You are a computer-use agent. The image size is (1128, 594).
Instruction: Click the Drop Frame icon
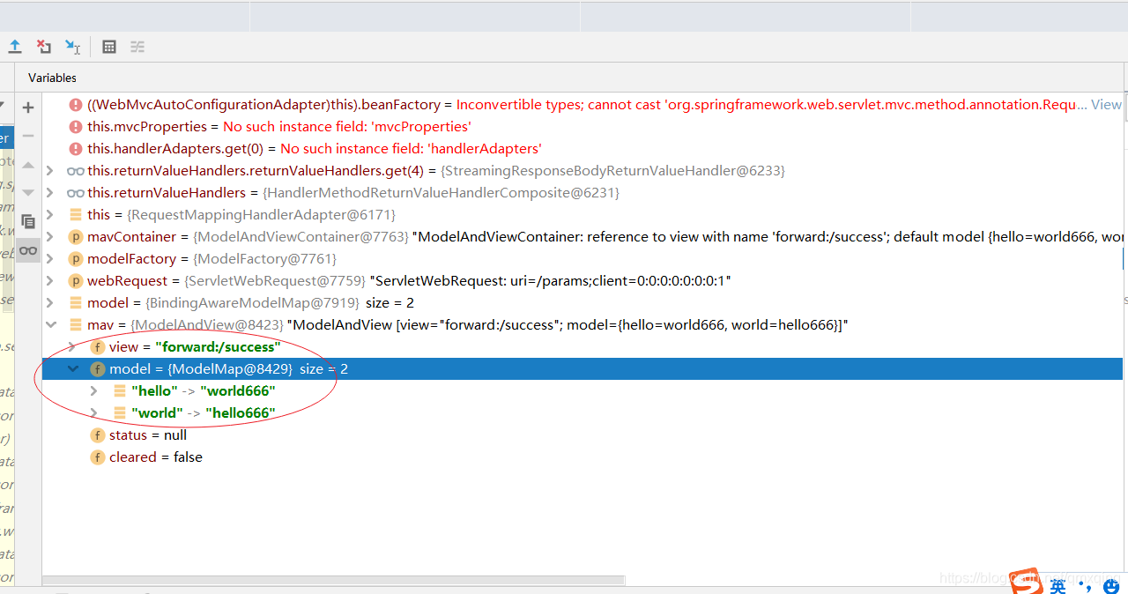[43, 47]
